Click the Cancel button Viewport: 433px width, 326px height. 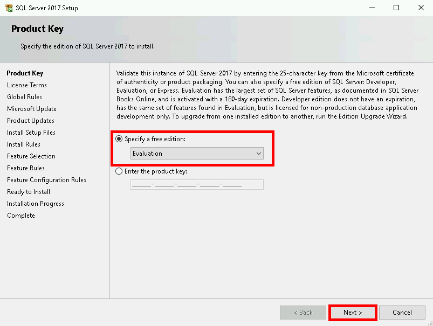402,313
